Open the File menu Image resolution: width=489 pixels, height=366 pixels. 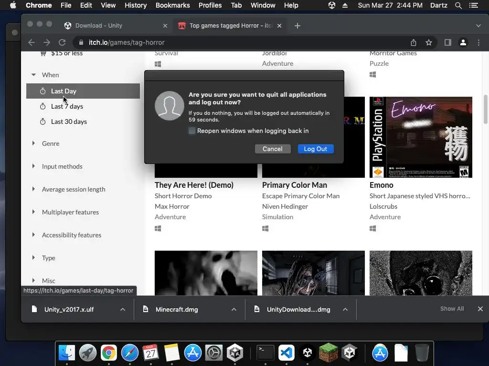66,5
